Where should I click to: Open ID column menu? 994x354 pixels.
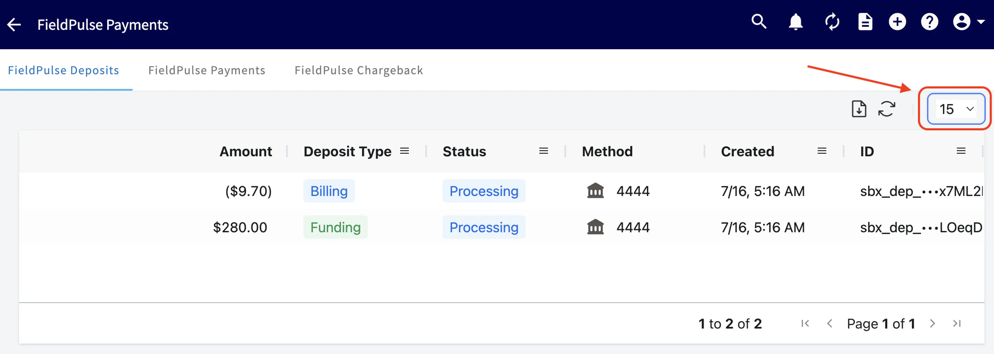pos(961,151)
